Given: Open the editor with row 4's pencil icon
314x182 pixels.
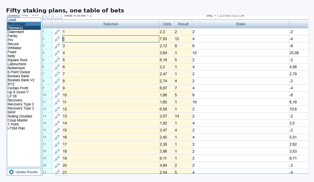Looking at the screenshot, I should click(57, 53).
